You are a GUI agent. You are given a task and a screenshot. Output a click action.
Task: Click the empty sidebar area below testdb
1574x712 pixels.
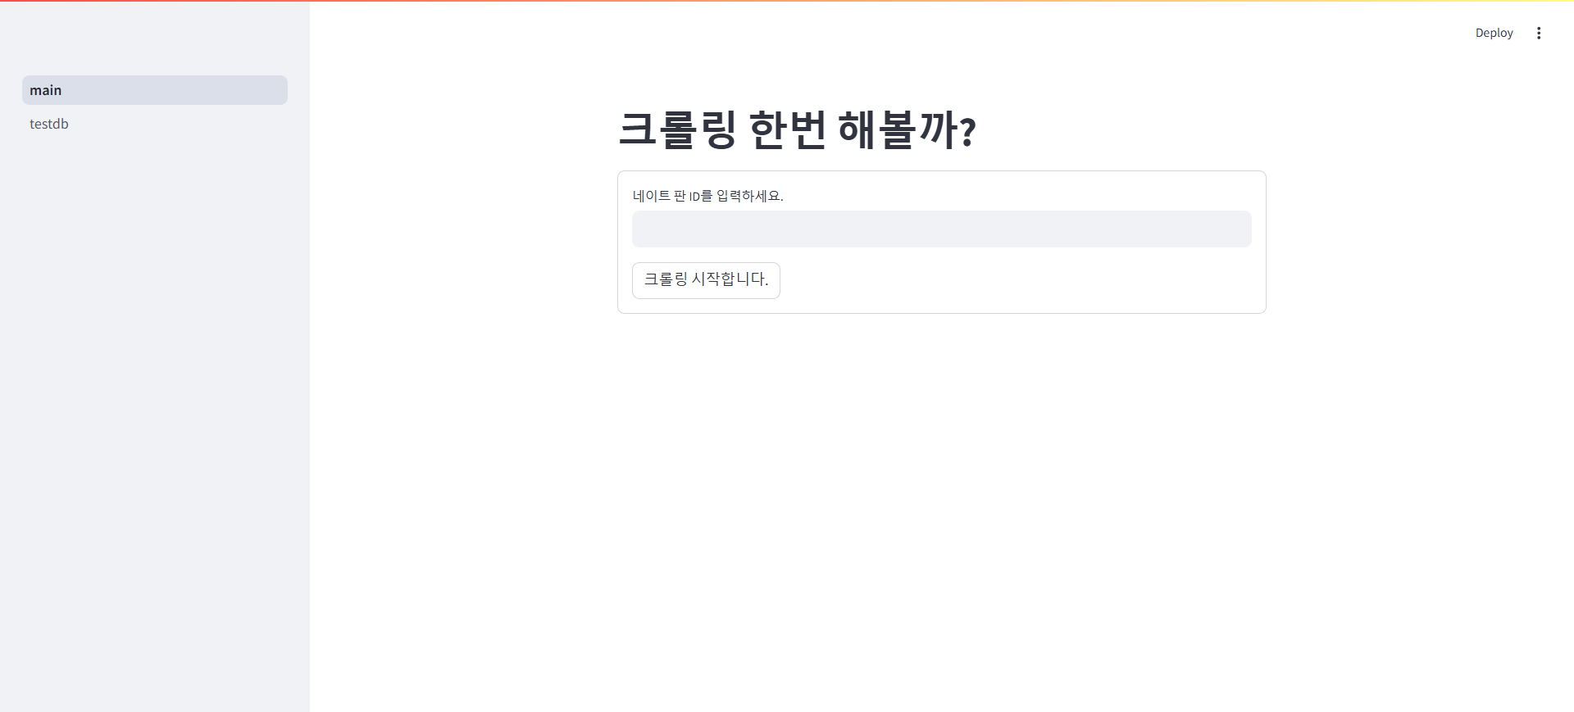pos(154,410)
